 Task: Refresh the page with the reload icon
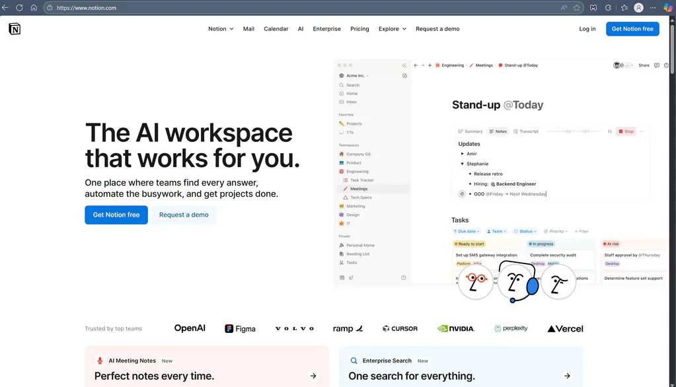click(x=19, y=8)
